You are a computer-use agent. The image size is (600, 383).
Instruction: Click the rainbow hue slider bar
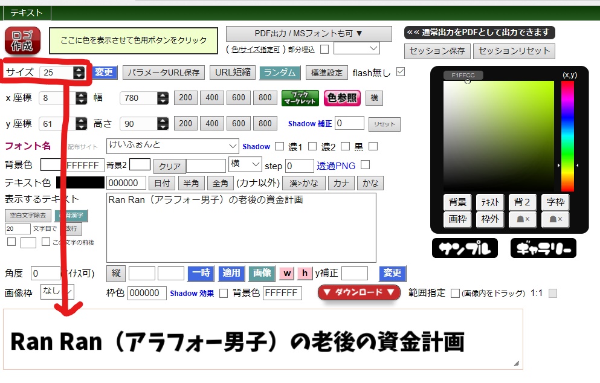567,136
